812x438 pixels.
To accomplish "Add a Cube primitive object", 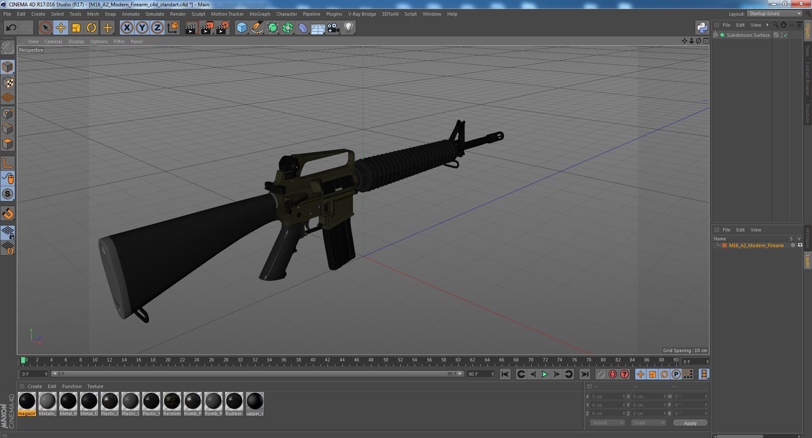I will pos(242,28).
